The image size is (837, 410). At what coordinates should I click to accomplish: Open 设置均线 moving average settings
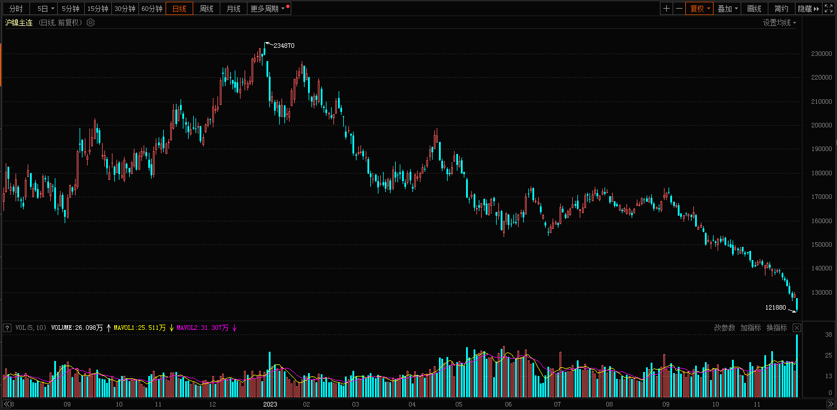pyautogui.click(x=779, y=22)
